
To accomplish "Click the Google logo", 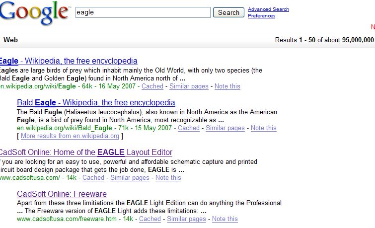I will pyautogui.click(x=34, y=13).
